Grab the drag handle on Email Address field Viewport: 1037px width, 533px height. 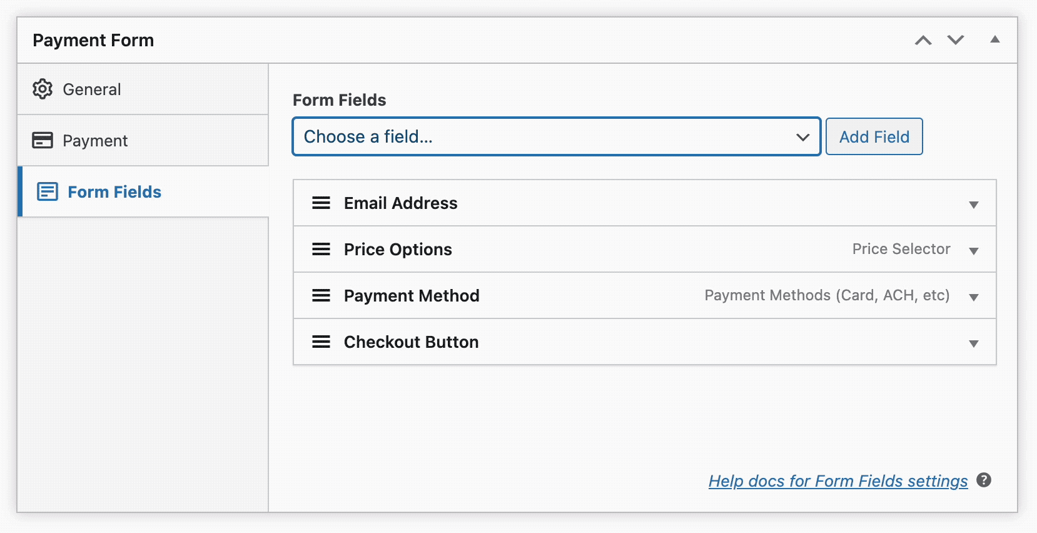tap(321, 203)
